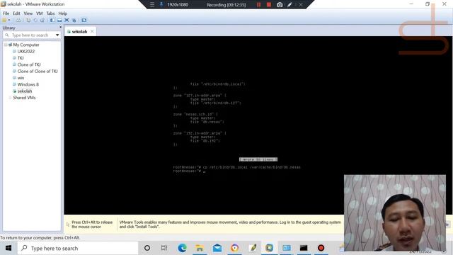Open Task View on the taskbar
Image resolution: width=453 pixels, height=255 pixels.
coord(164,248)
